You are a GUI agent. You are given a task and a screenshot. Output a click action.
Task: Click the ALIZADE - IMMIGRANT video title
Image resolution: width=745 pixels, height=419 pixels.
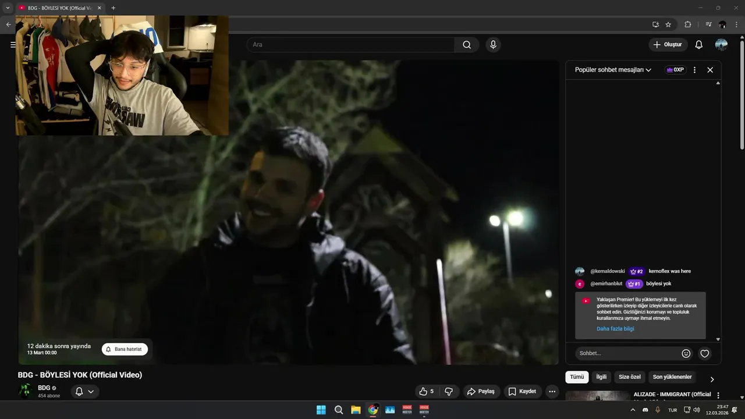672,395
